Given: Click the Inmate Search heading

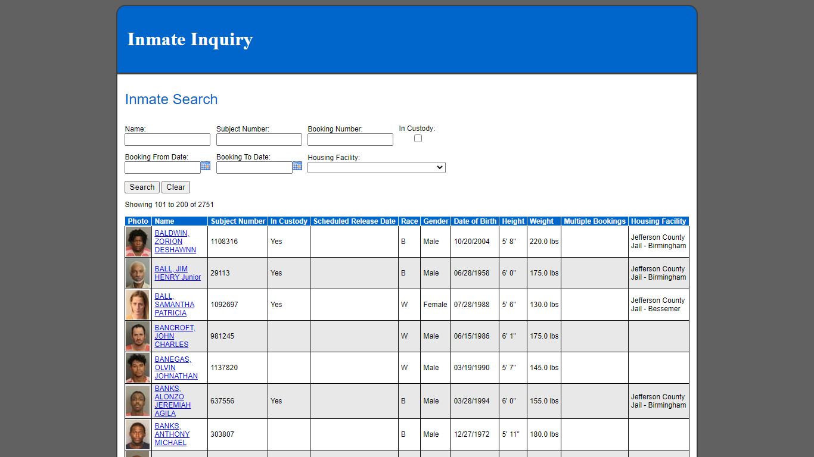Looking at the screenshot, I should tap(171, 99).
